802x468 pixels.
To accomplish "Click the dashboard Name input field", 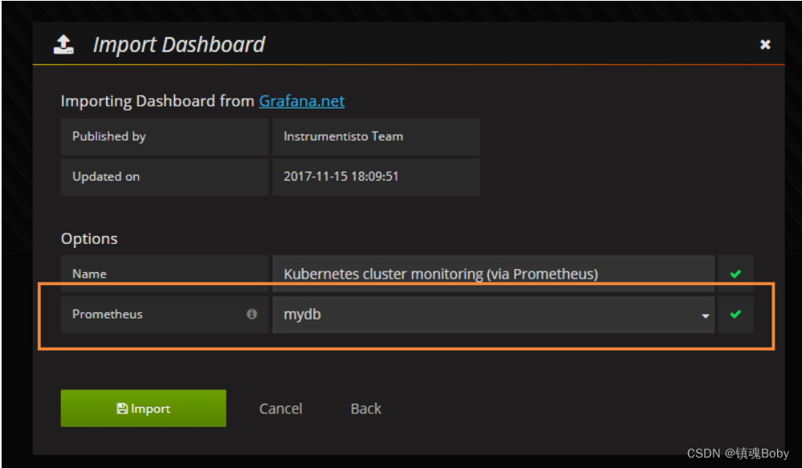I will click(x=493, y=274).
